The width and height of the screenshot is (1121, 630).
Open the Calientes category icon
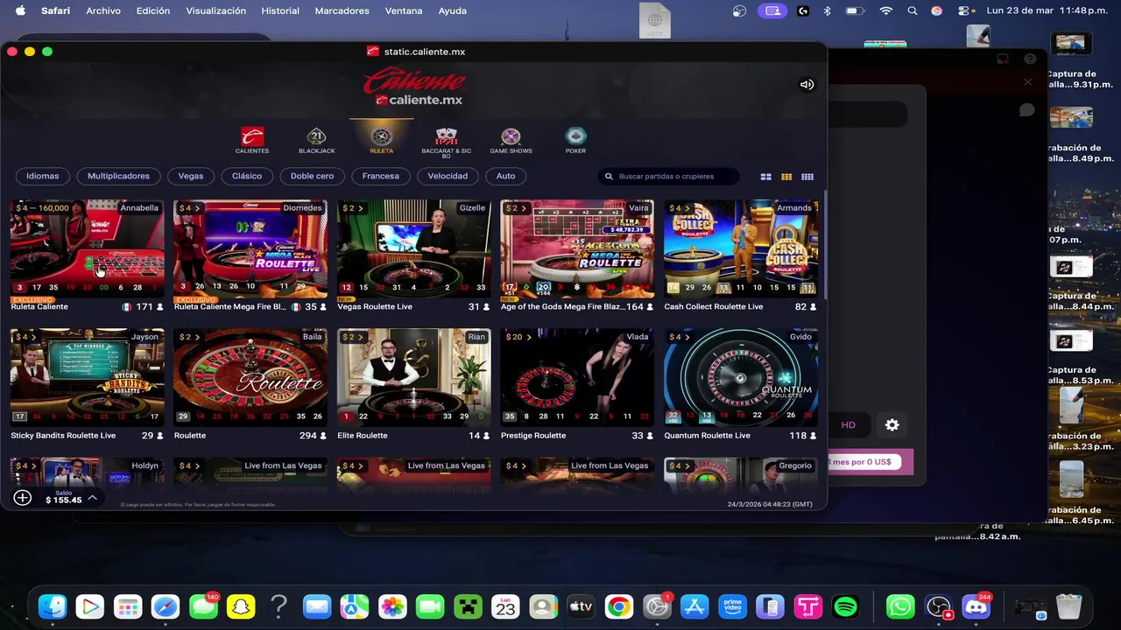252,140
